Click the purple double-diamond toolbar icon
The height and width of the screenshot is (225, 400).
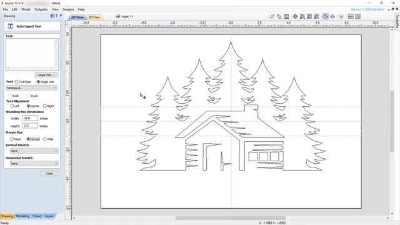tap(332, 16)
